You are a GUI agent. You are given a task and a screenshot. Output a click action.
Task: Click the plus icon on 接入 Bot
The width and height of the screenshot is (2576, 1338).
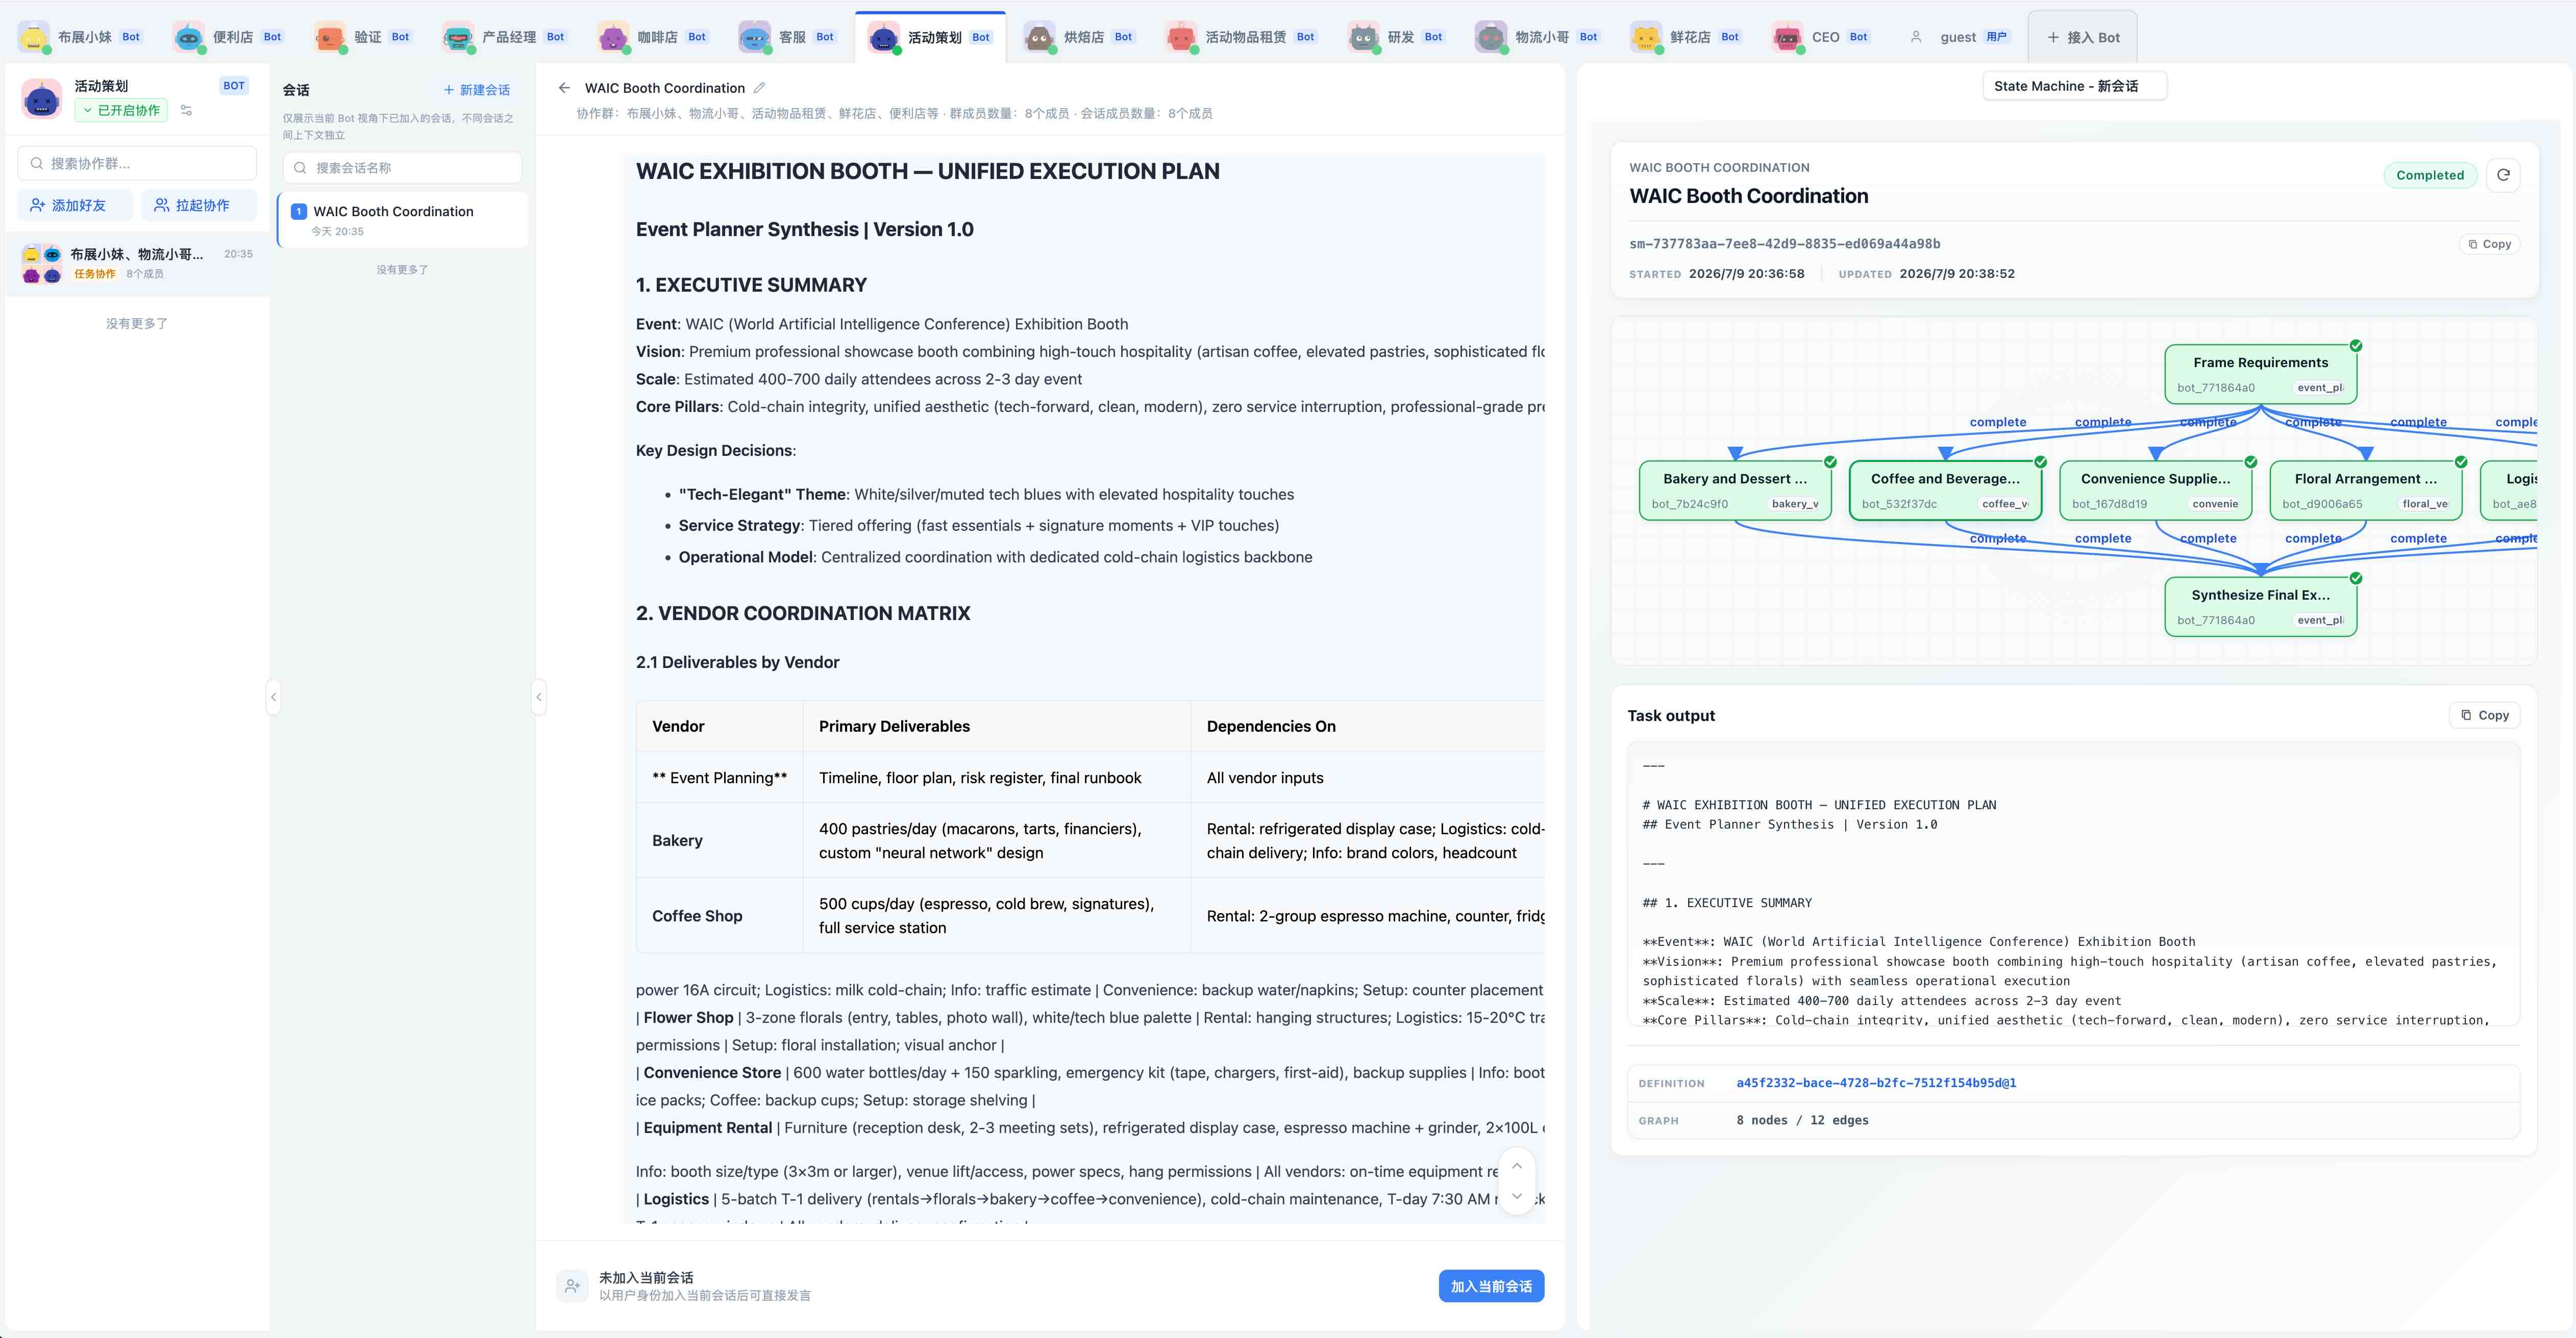[2053, 37]
